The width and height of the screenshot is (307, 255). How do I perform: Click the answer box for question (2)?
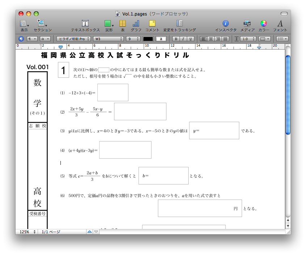140,111
